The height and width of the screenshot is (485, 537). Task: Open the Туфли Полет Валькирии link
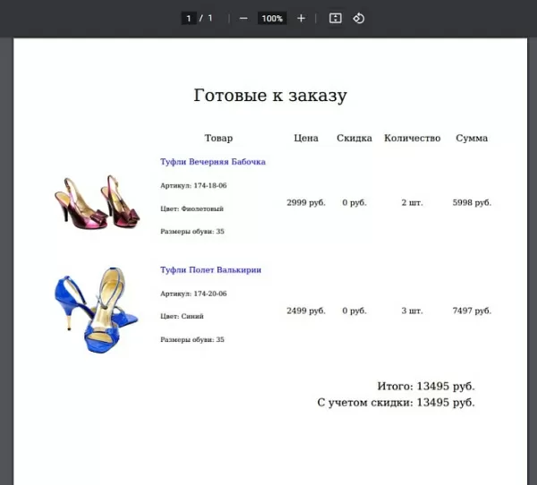(210, 270)
